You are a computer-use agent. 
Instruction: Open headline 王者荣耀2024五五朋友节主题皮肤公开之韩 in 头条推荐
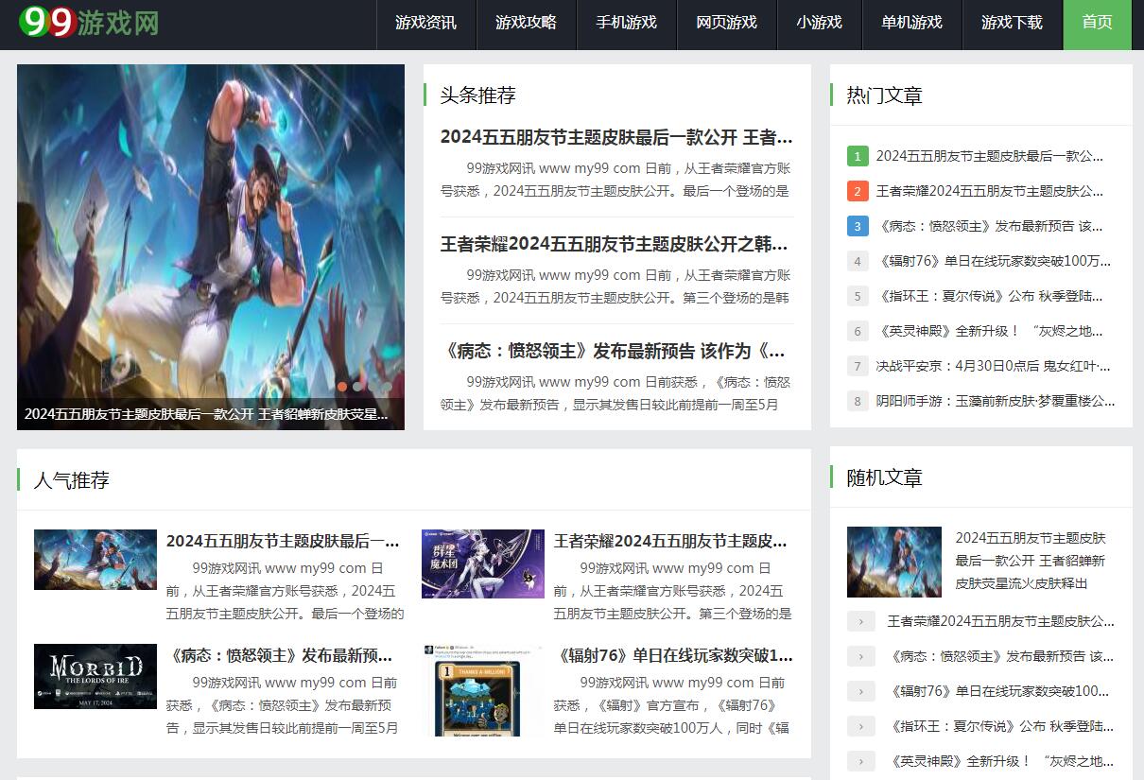click(x=615, y=245)
